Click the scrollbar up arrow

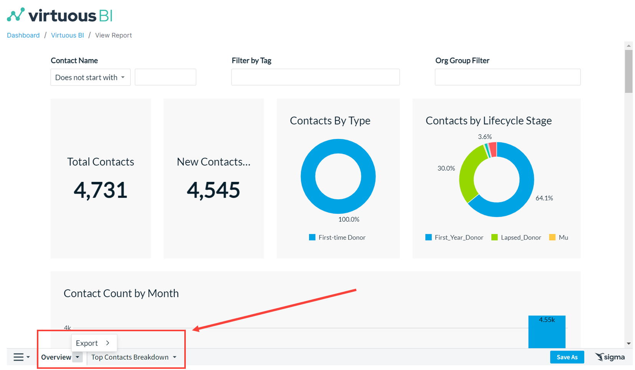628,46
